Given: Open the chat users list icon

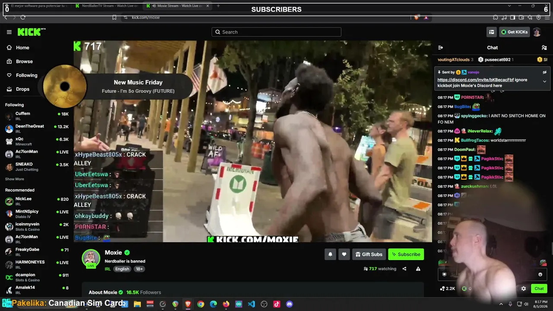Looking at the screenshot, I should [544, 48].
